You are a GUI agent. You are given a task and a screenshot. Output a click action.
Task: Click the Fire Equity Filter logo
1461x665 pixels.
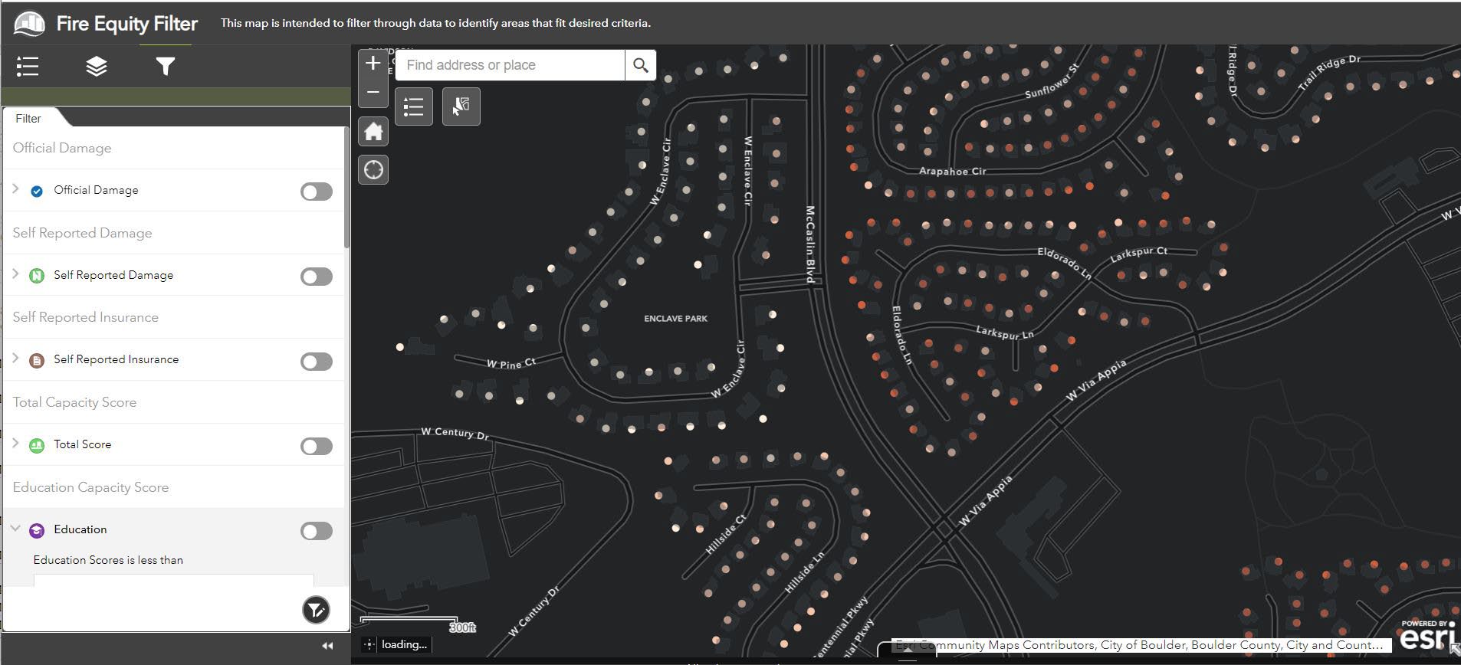[30, 23]
